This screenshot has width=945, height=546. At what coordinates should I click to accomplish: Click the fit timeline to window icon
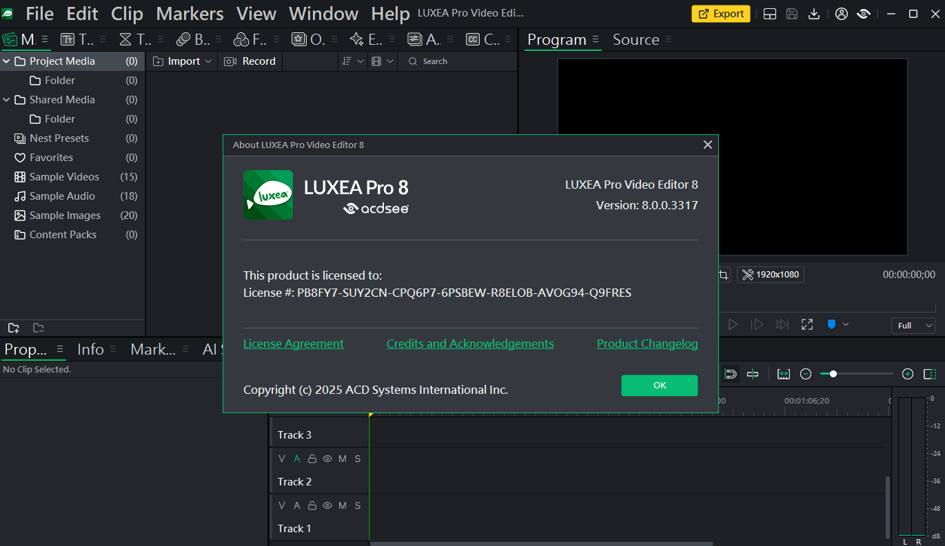click(783, 374)
